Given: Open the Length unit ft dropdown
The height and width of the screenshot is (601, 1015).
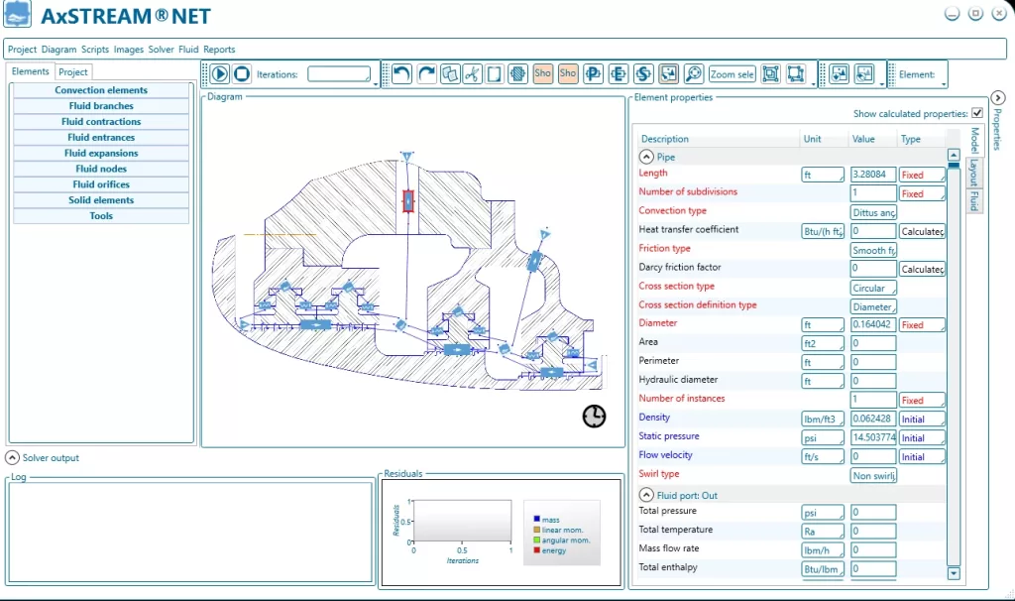Looking at the screenshot, I should coord(823,175).
